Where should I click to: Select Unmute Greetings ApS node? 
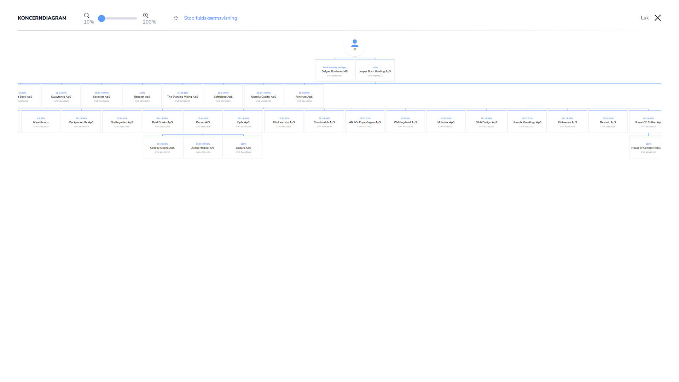(527, 122)
